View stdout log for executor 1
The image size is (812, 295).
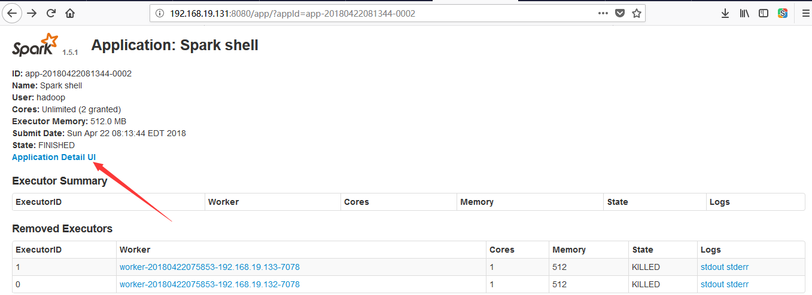712,267
